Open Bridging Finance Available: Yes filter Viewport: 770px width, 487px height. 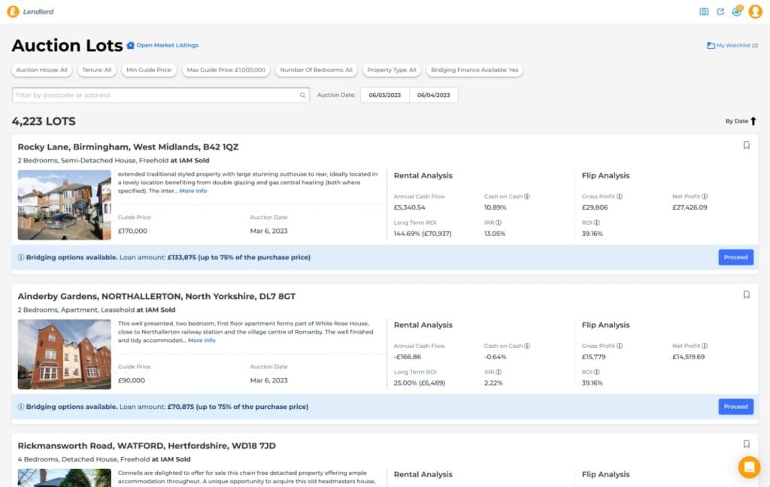click(x=474, y=70)
